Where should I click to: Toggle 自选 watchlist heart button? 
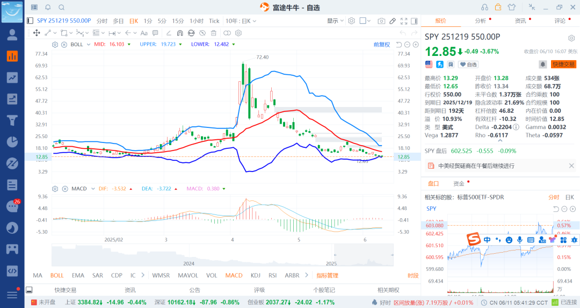pos(468,65)
